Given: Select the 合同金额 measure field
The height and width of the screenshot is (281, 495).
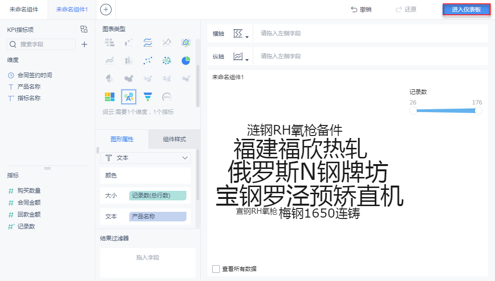Looking at the screenshot, I should point(25,203).
